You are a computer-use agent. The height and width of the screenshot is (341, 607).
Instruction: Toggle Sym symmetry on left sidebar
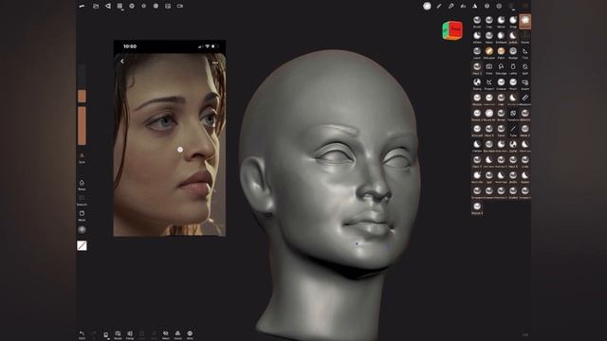pyautogui.click(x=82, y=158)
